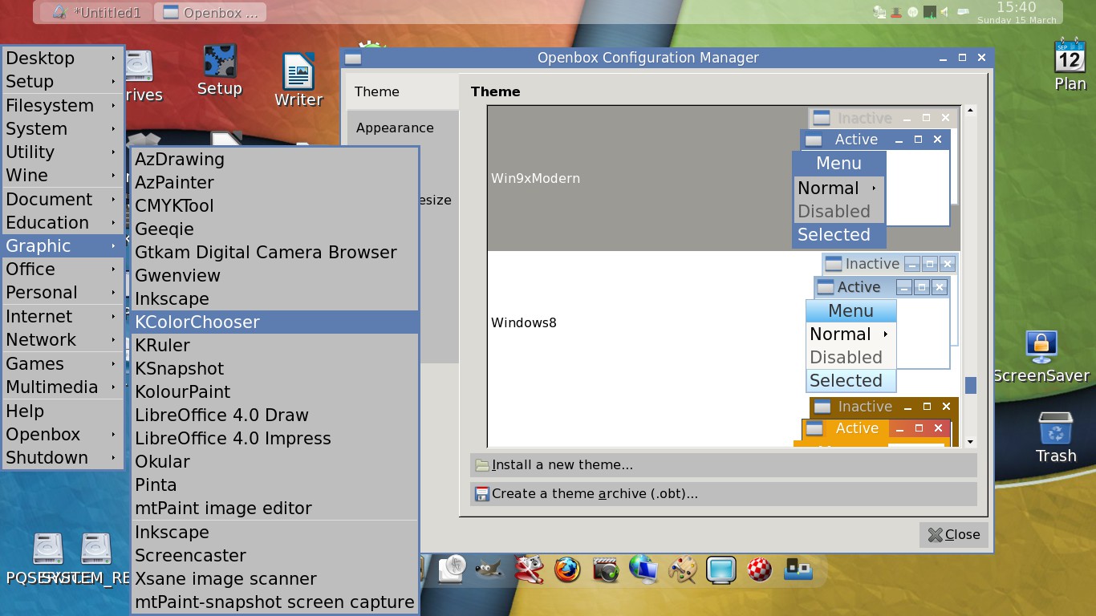Launch the paint palette dock icon
The width and height of the screenshot is (1096, 616).
pos(683,569)
